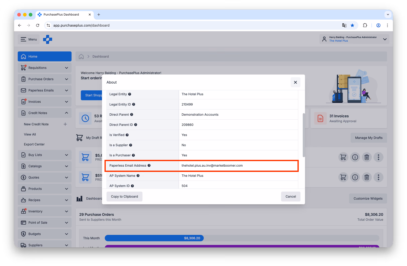
Task: Click Is a Purchaser help icon
Action: (x=133, y=155)
